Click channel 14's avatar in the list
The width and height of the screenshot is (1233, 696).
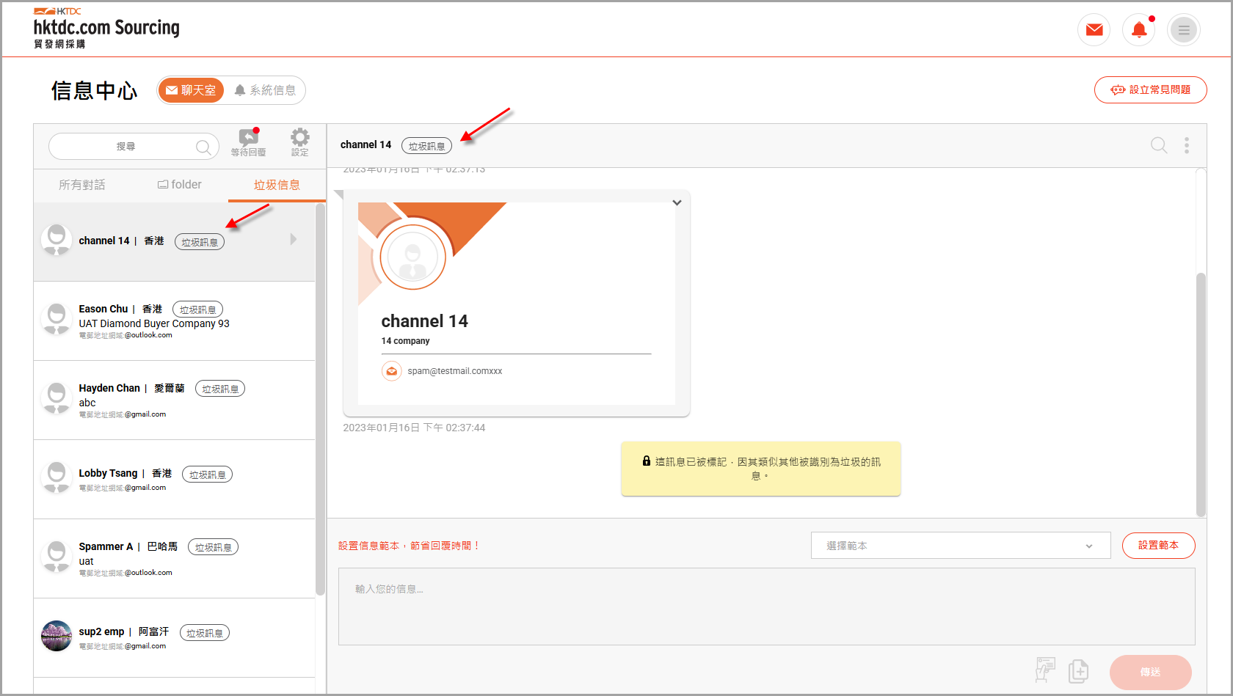57,240
